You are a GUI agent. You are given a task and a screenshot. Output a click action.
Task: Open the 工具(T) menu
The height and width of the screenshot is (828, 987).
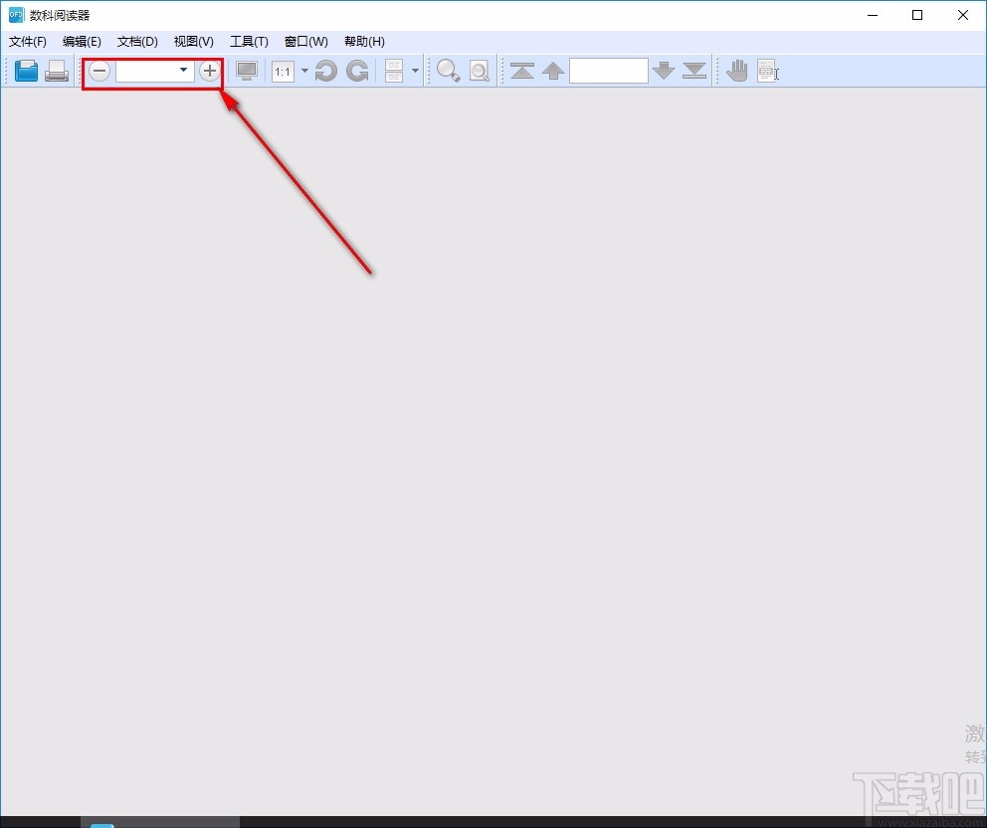point(249,42)
